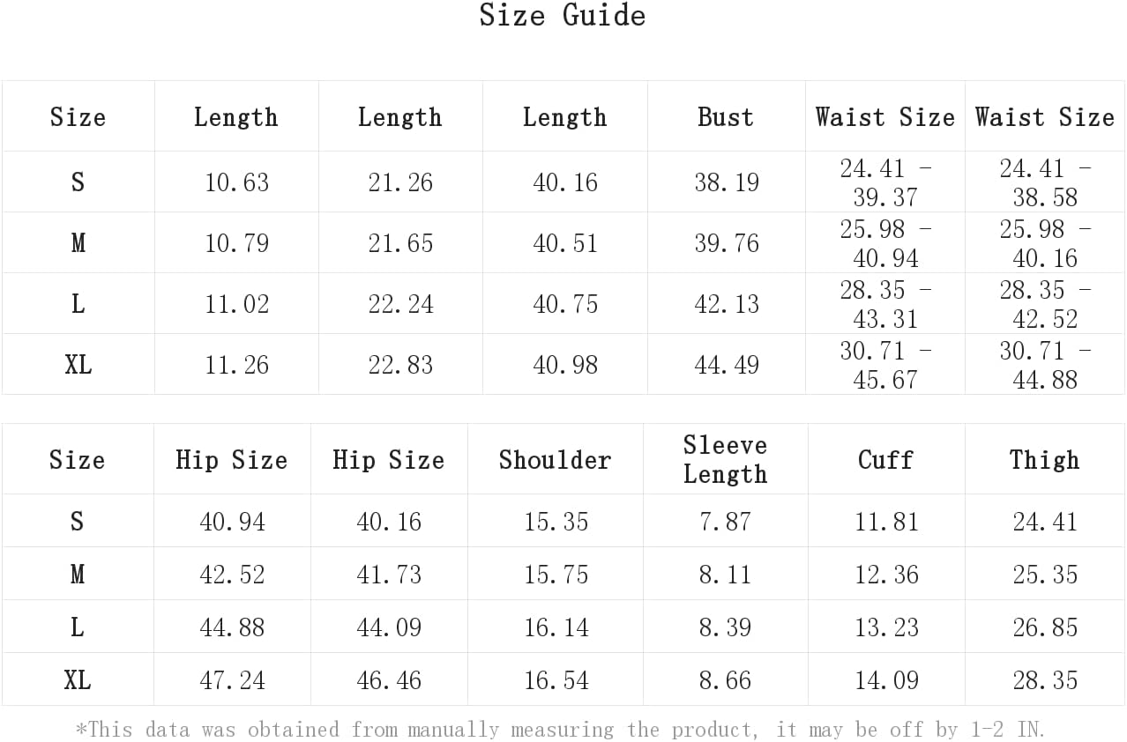
Task: Click Bust value 44.49 for XL
Action: click(726, 365)
